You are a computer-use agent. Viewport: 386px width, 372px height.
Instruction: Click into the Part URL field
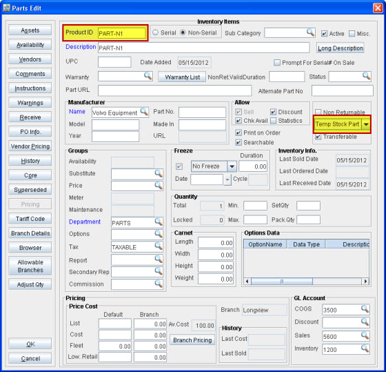(x=175, y=90)
